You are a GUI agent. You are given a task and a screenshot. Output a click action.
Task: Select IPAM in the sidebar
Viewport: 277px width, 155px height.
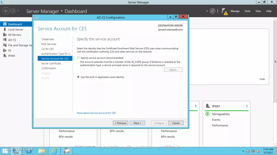click(11, 56)
